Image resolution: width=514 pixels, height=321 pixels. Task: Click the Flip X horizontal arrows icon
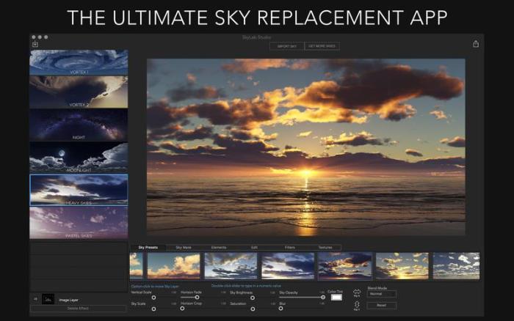357,292
